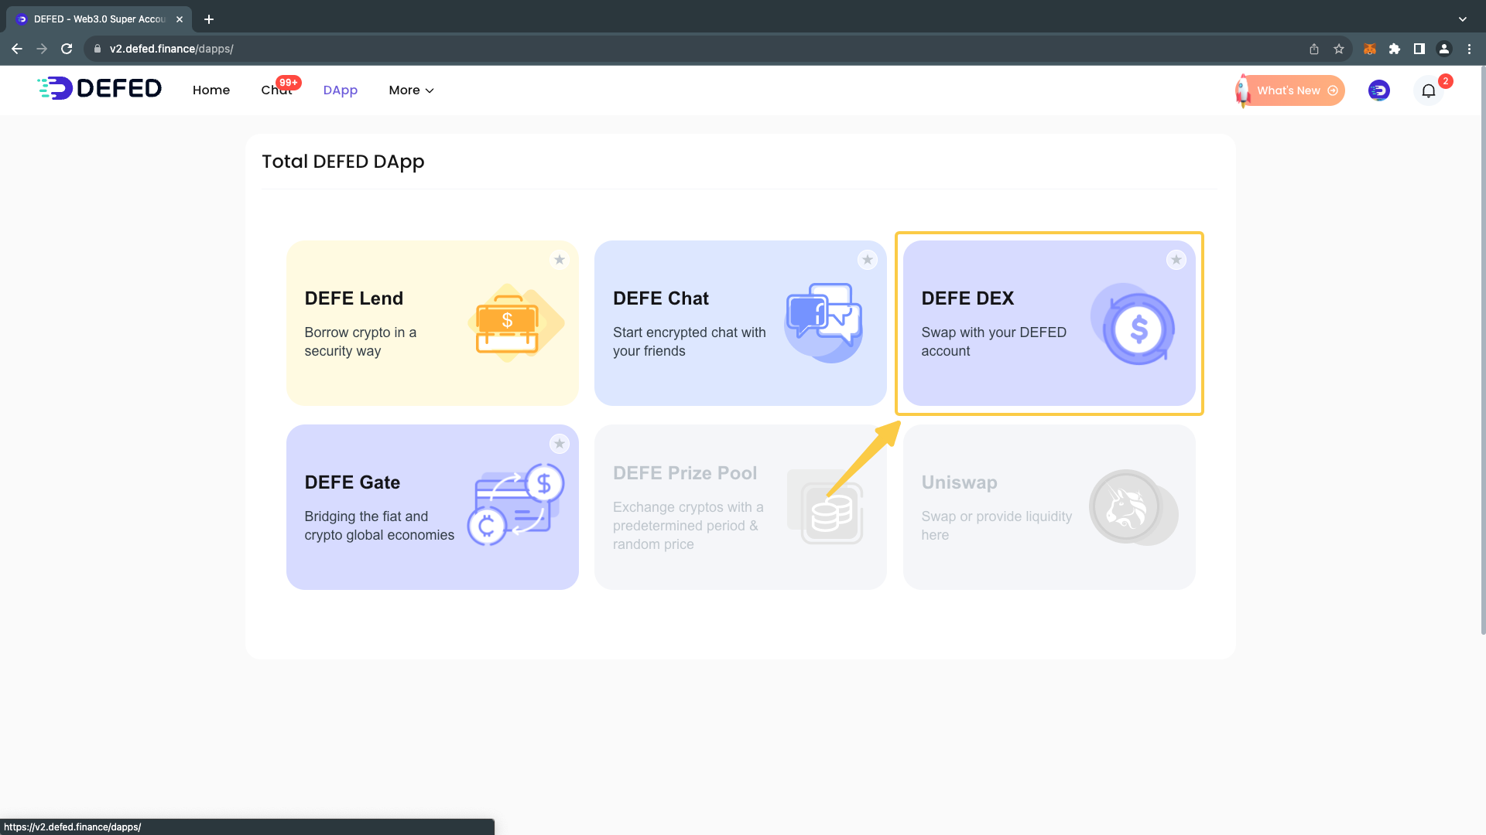Viewport: 1486px width, 835px height.
Task: Click the DEFED logo in header
Action: coord(99,89)
